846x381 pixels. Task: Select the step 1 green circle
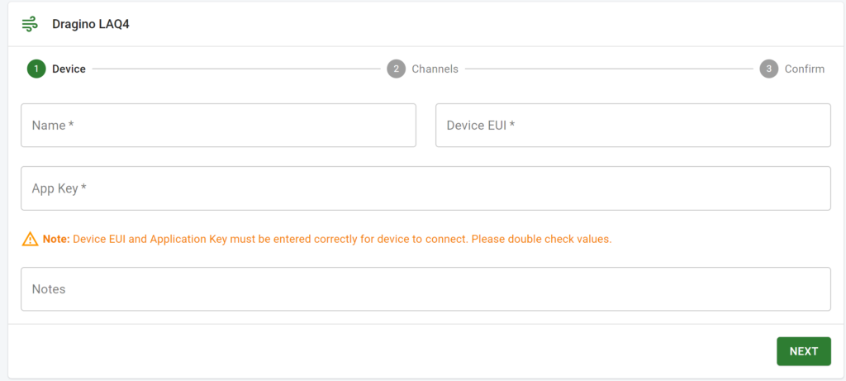[x=36, y=69]
